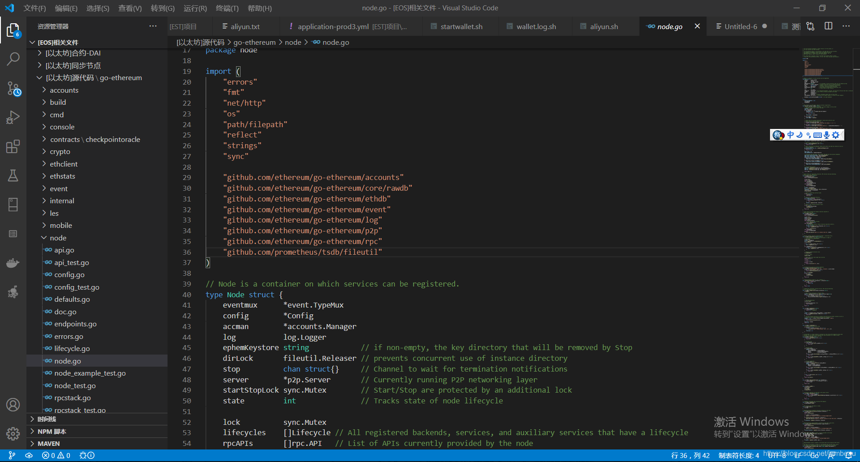The image size is (860, 462).
Task: Click the notifications bell in status bar
Action: [849, 455]
